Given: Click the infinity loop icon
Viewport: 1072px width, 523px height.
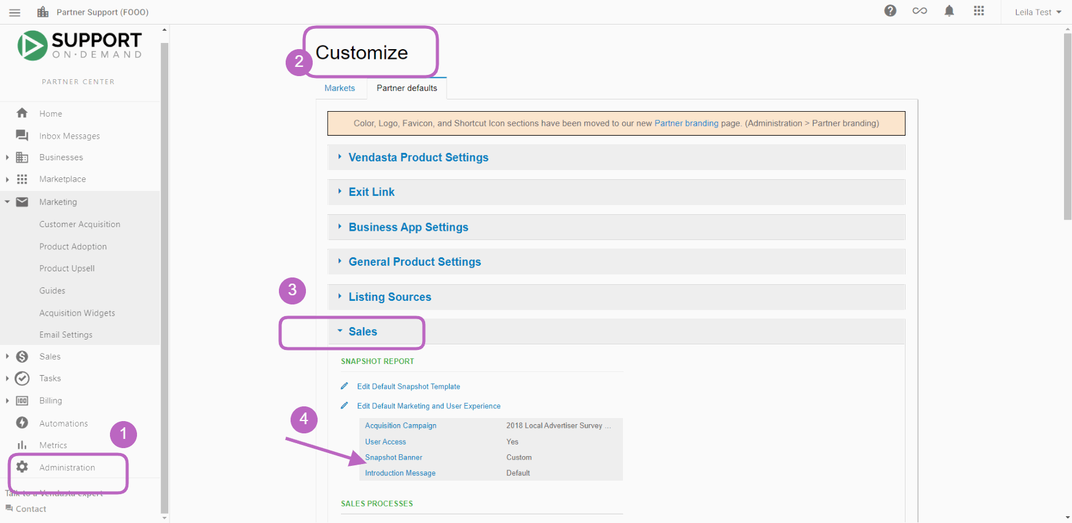Looking at the screenshot, I should (920, 11).
